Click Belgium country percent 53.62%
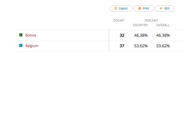Image resolution: width=196 pixels, height=118 pixels. [141, 46]
